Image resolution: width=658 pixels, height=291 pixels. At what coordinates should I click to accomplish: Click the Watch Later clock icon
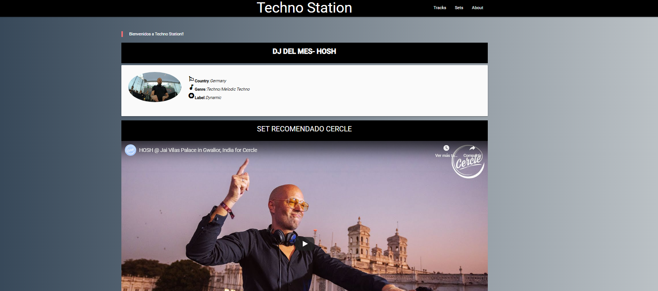coord(446,148)
